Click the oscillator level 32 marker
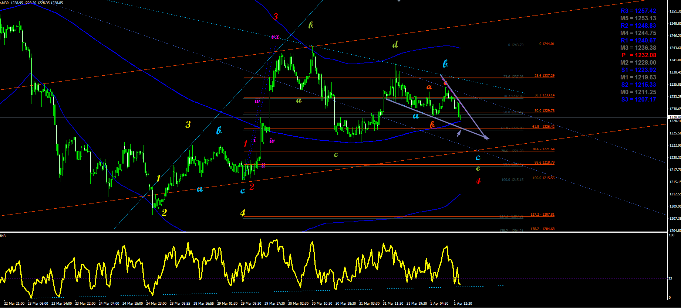Image resolution: width=681 pixels, height=308 pixels. tap(670, 279)
